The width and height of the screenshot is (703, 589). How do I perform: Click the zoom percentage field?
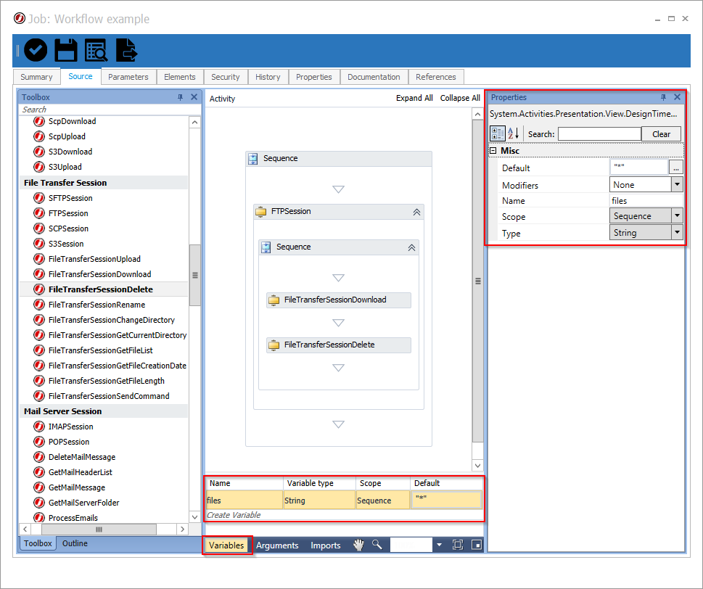click(x=411, y=545)
